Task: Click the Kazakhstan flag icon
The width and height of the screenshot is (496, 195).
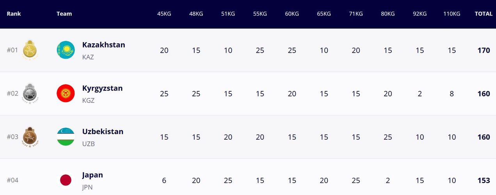Action: [x=66, y=50]
